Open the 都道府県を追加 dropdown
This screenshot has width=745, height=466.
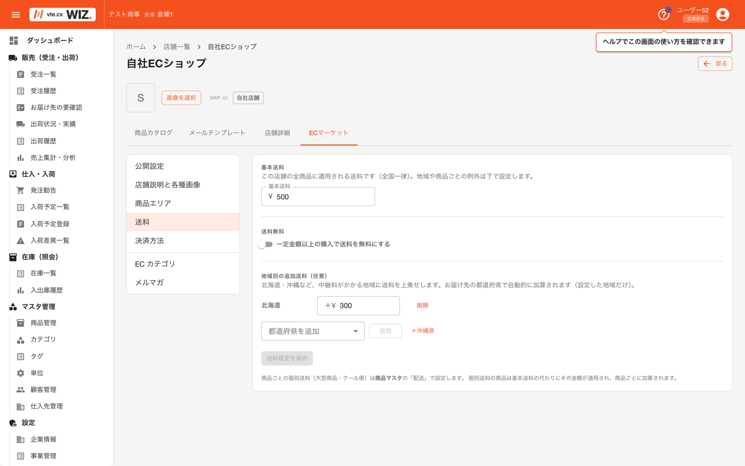point(313,331)
